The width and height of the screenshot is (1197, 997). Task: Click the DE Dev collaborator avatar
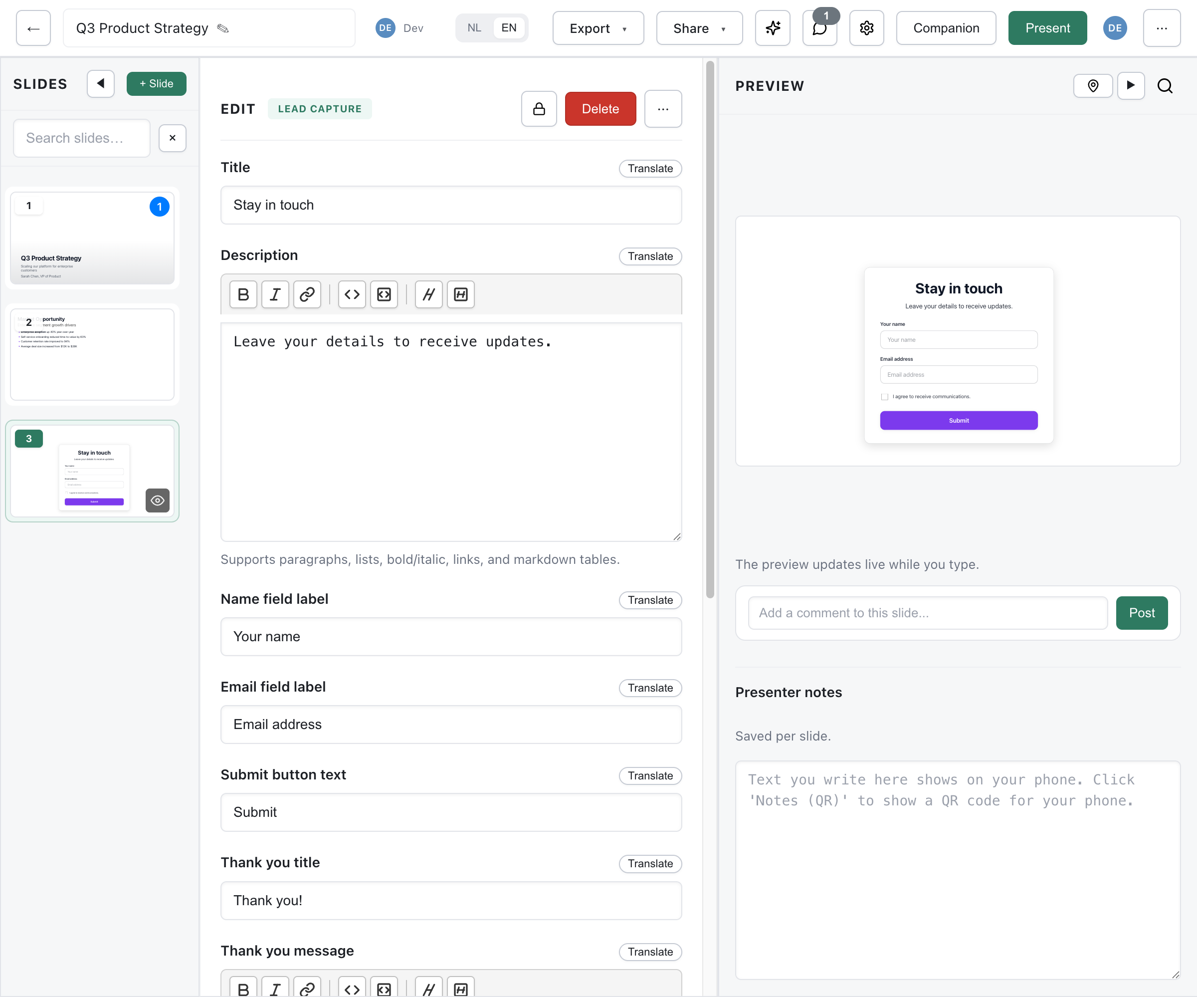coord(386,28)
